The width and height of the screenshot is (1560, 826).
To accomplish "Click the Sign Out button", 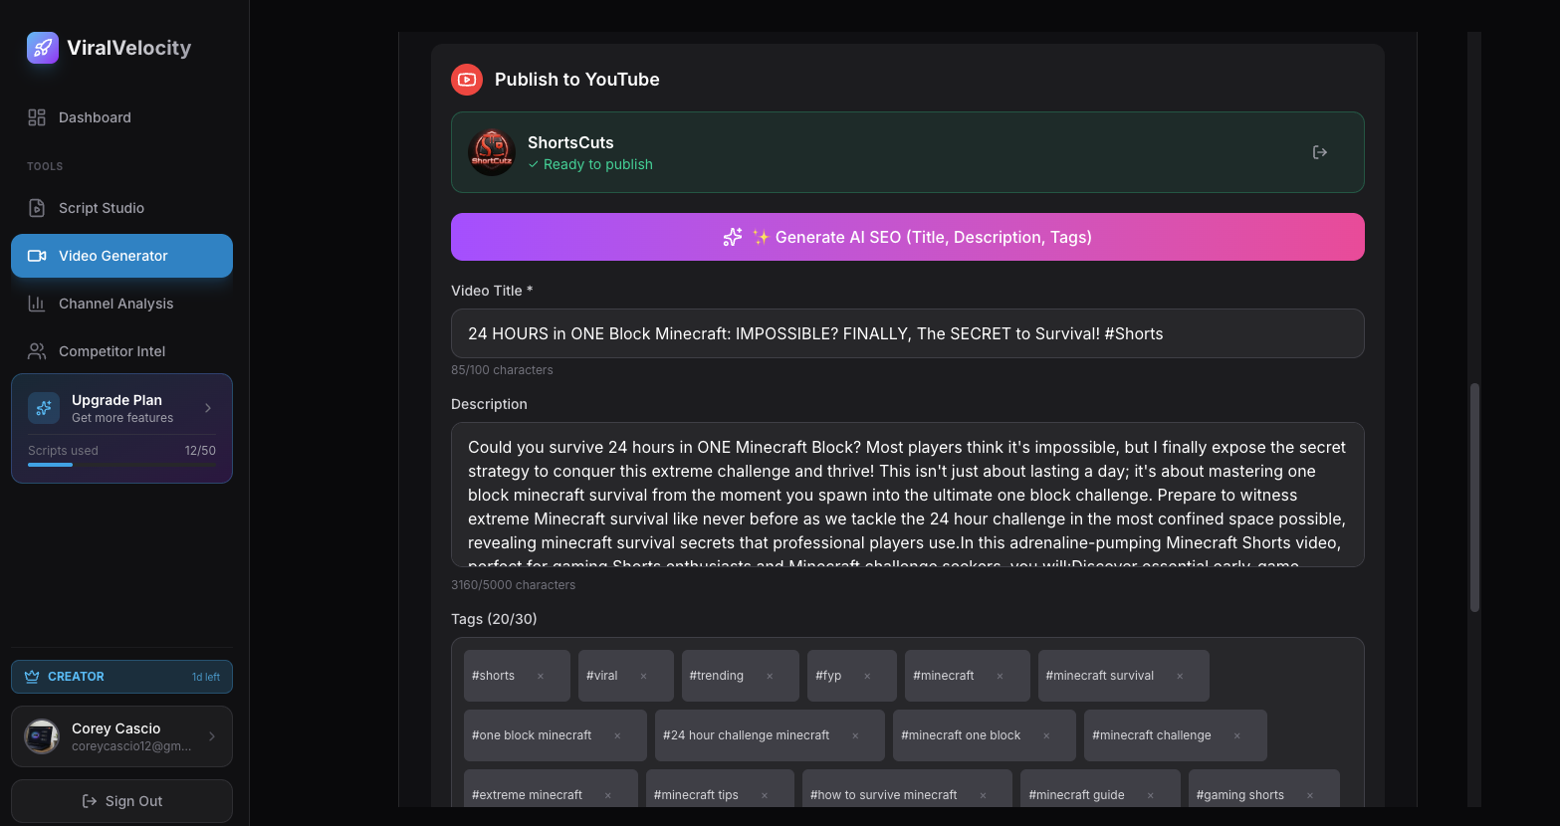I will click(121, 800).
